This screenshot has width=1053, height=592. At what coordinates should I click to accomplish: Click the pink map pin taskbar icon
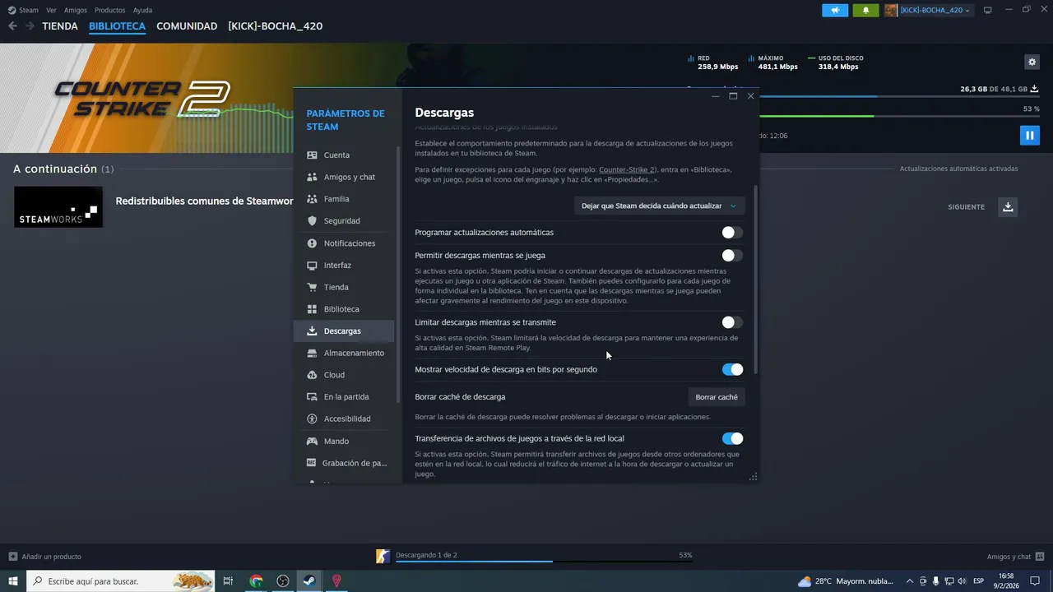tap(336, 581)
